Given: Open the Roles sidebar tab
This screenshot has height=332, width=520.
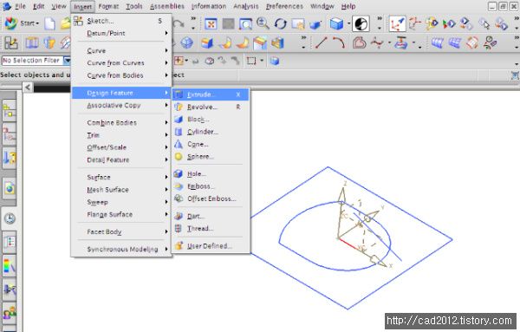Looking at the screenshot, I should tap(9, 313).
